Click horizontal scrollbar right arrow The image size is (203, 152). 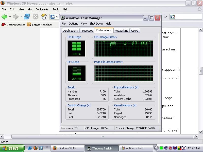pos(196,137)
